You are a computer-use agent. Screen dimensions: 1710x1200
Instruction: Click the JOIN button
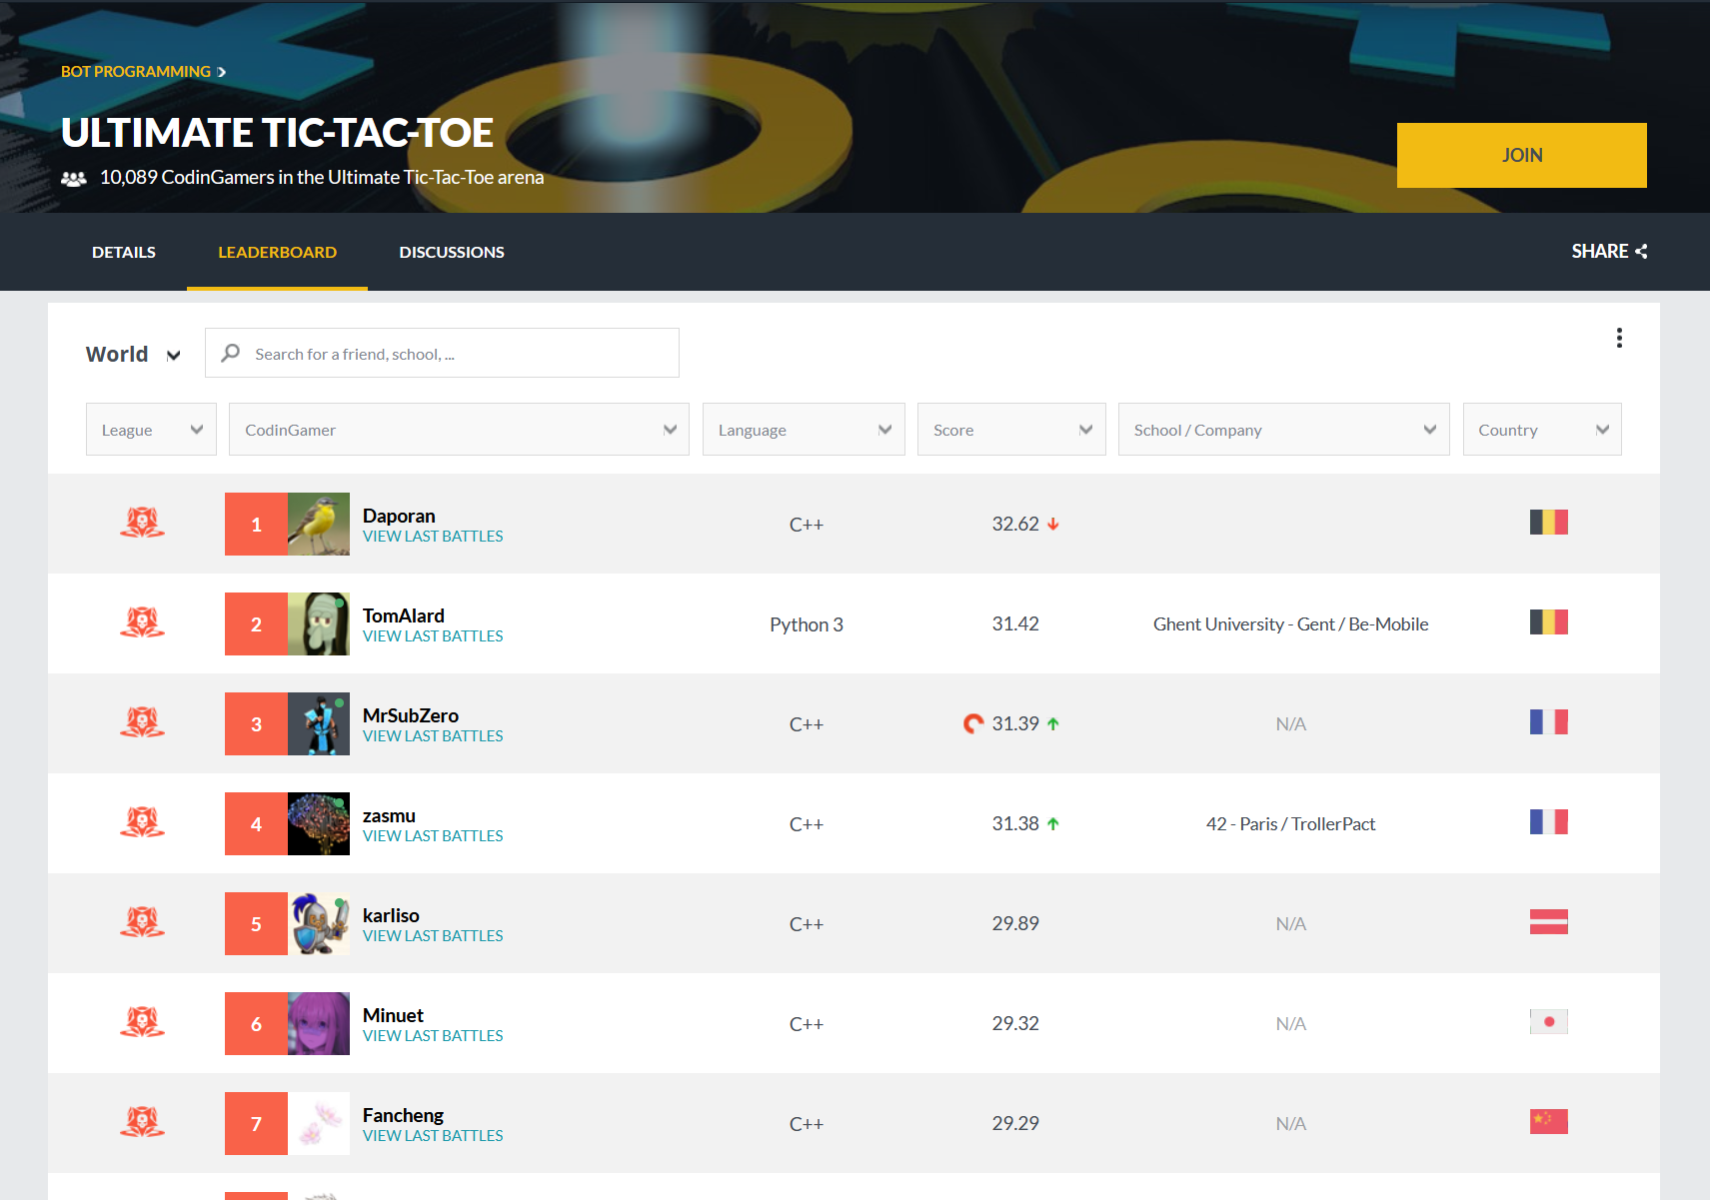click(x=1521, y=155)
